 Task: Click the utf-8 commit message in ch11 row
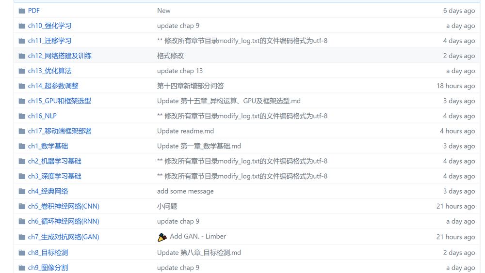pyautogui.click(x=242, y=41)
